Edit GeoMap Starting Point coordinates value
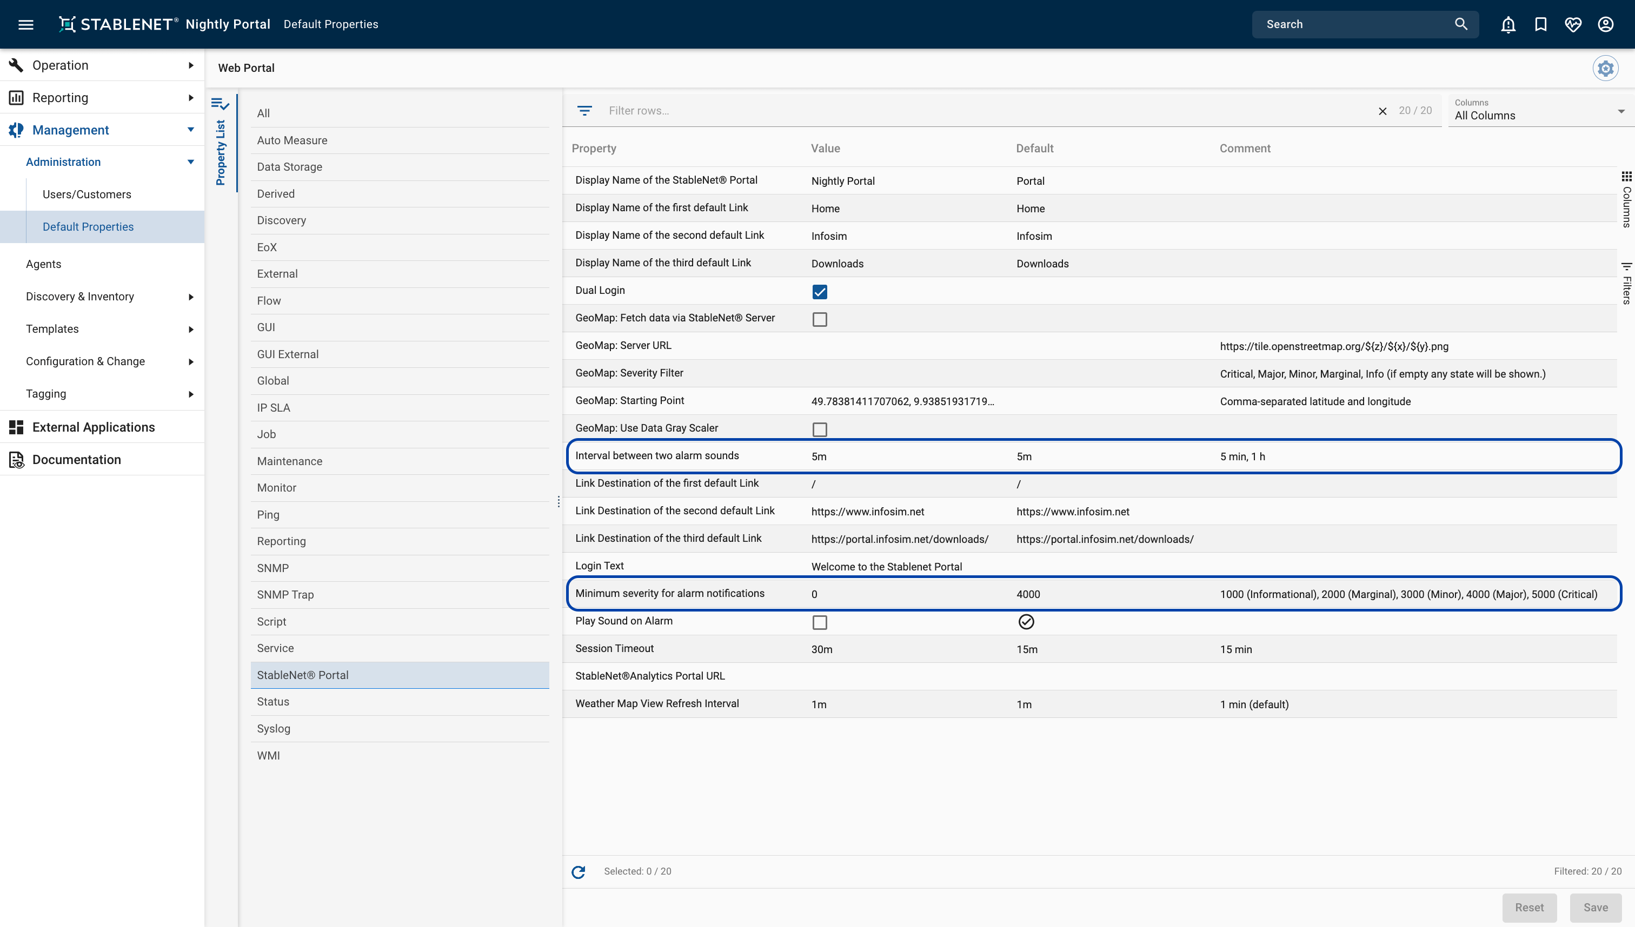The width and height of the screenshot is (1635, 927). [902, 401]
